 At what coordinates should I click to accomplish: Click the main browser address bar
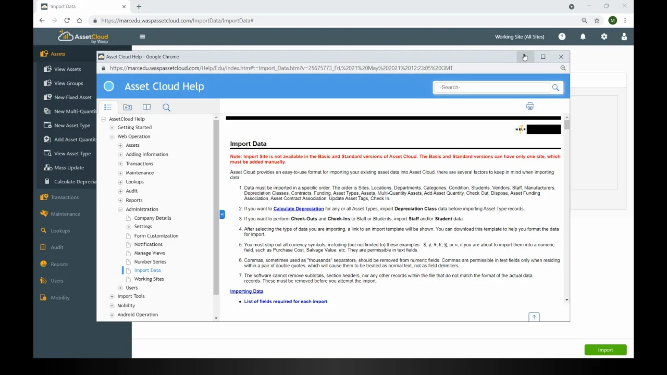[333, 20]
